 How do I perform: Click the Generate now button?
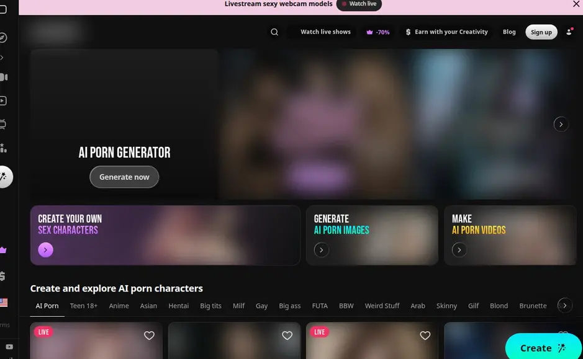124,177
